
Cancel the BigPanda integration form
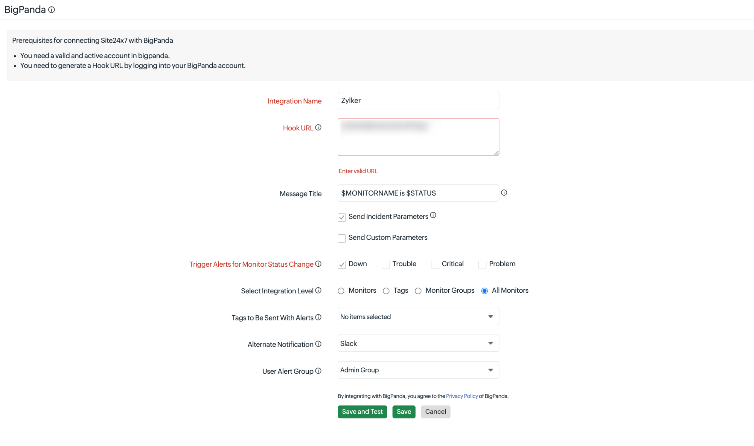click(436, 412)
